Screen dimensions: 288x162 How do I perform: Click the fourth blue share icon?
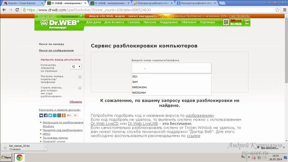click(54, 115)
